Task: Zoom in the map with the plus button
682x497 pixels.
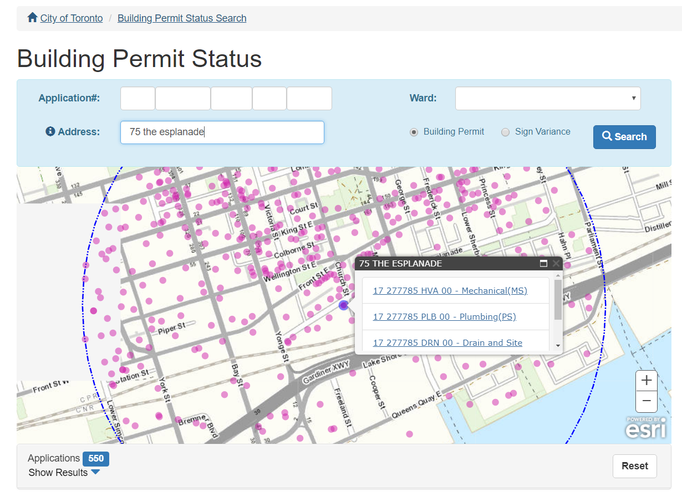Action: click(x=646, y=381)
